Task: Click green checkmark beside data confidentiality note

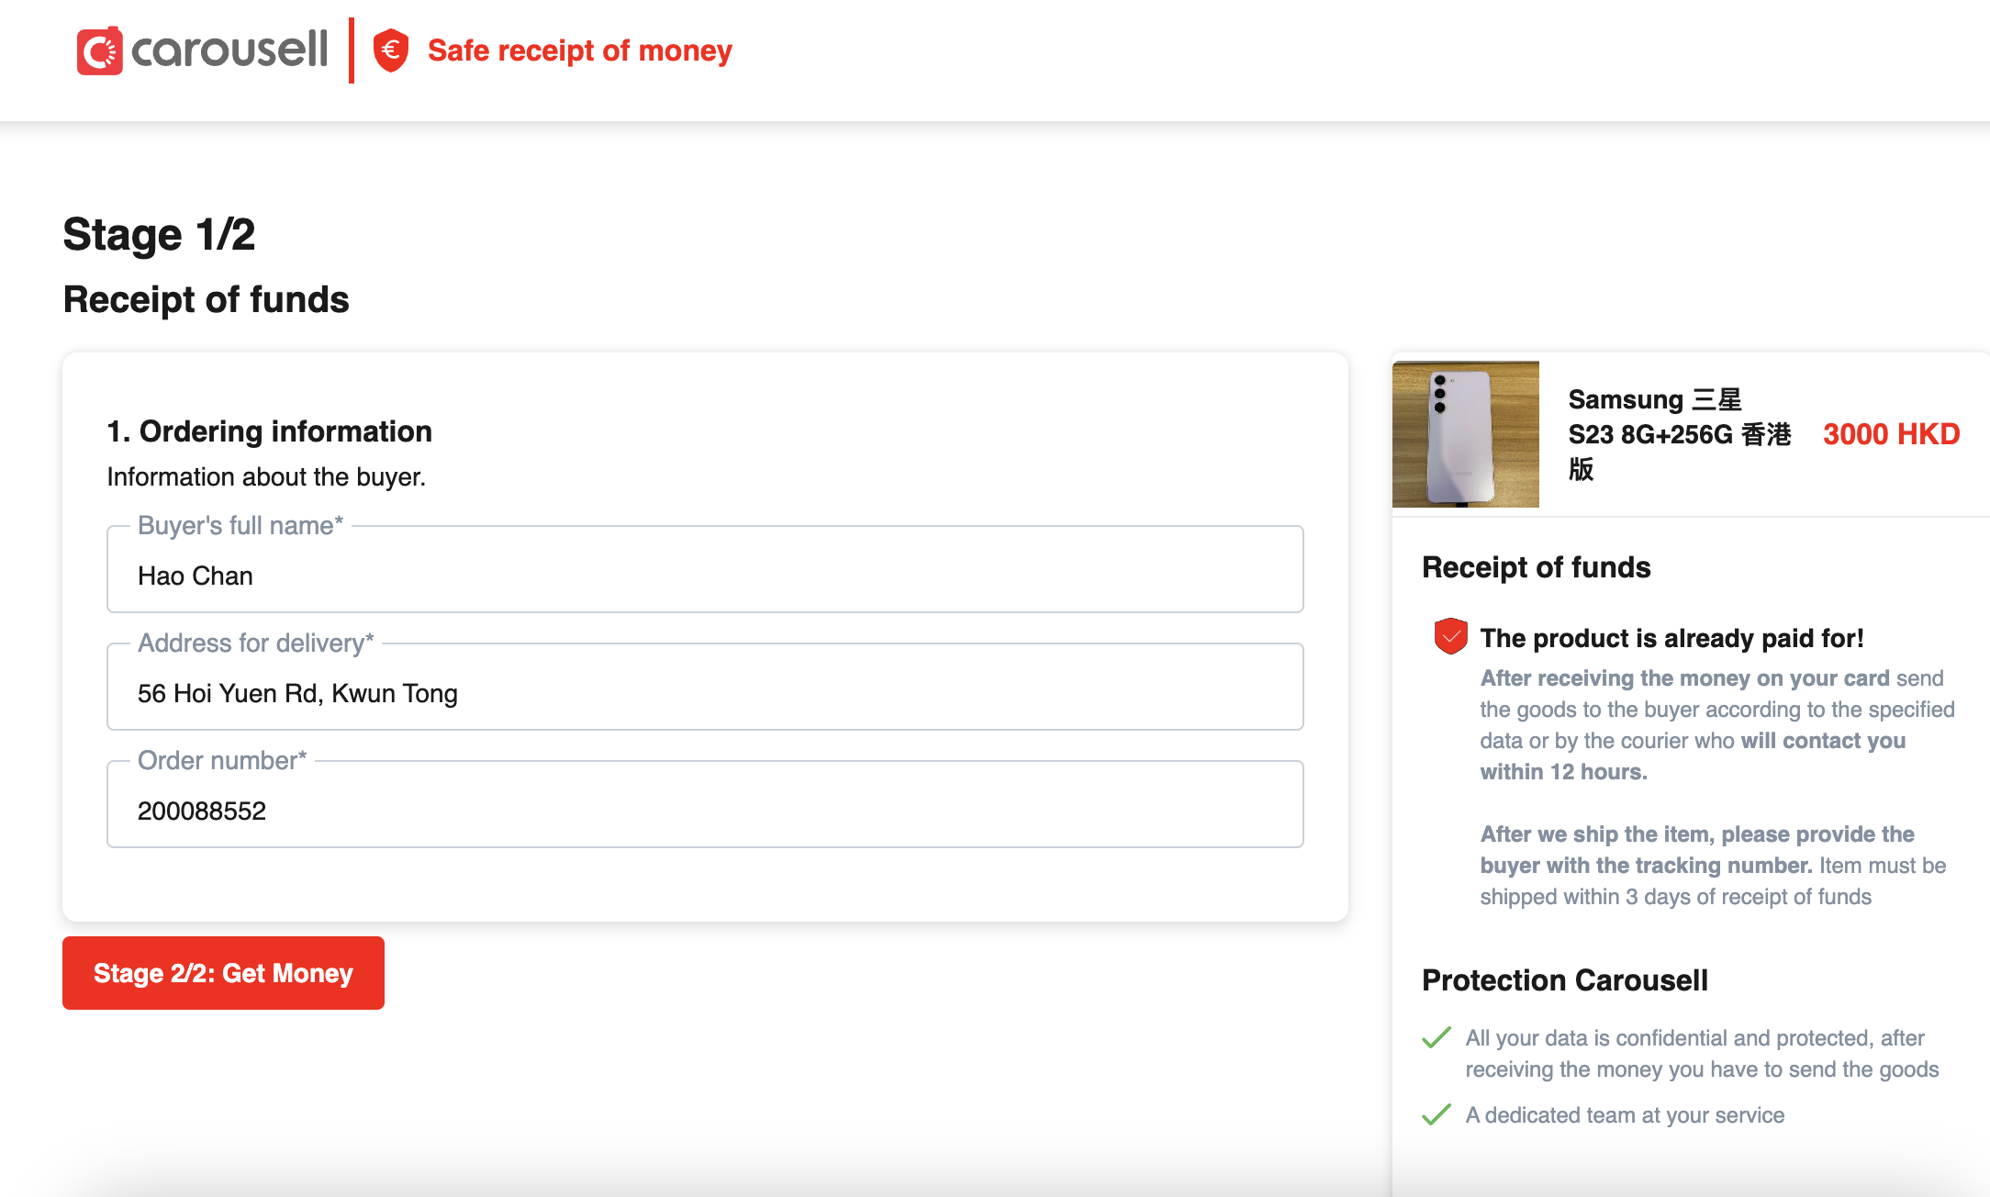Action: [x=1437, y=1037]
